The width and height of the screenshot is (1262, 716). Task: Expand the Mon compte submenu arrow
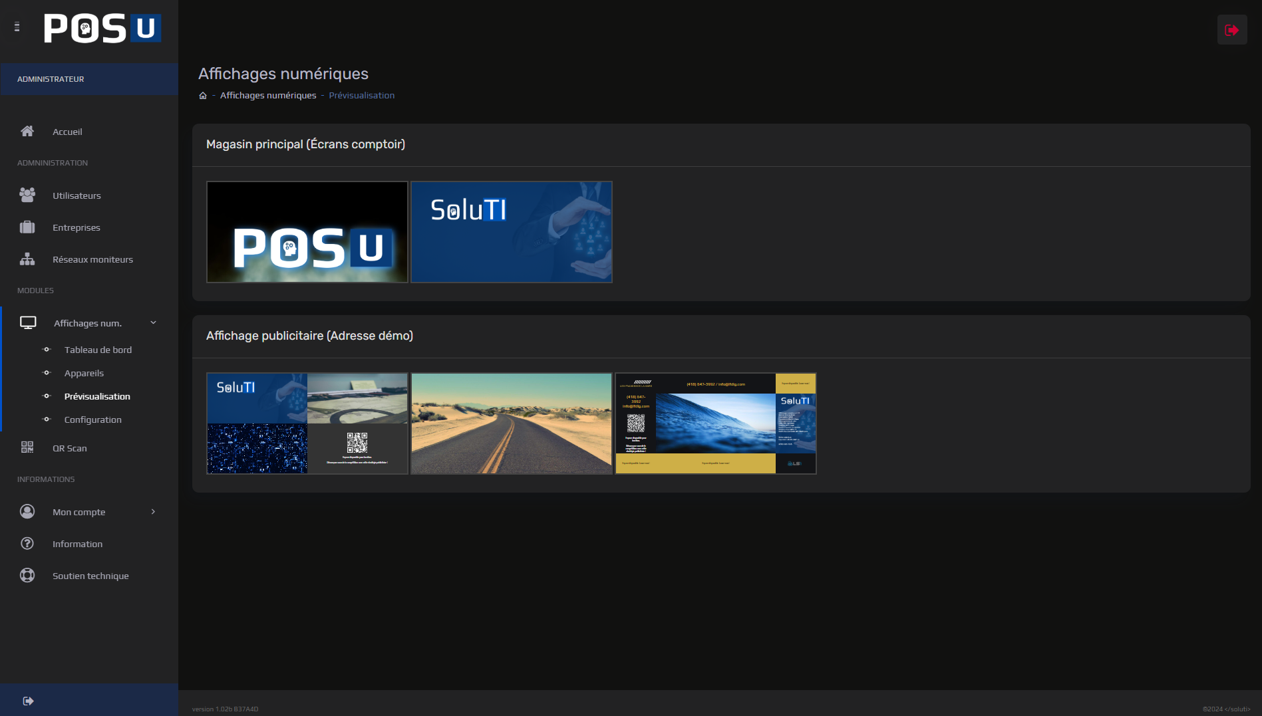pyautogui.click(x=153, y=512)
